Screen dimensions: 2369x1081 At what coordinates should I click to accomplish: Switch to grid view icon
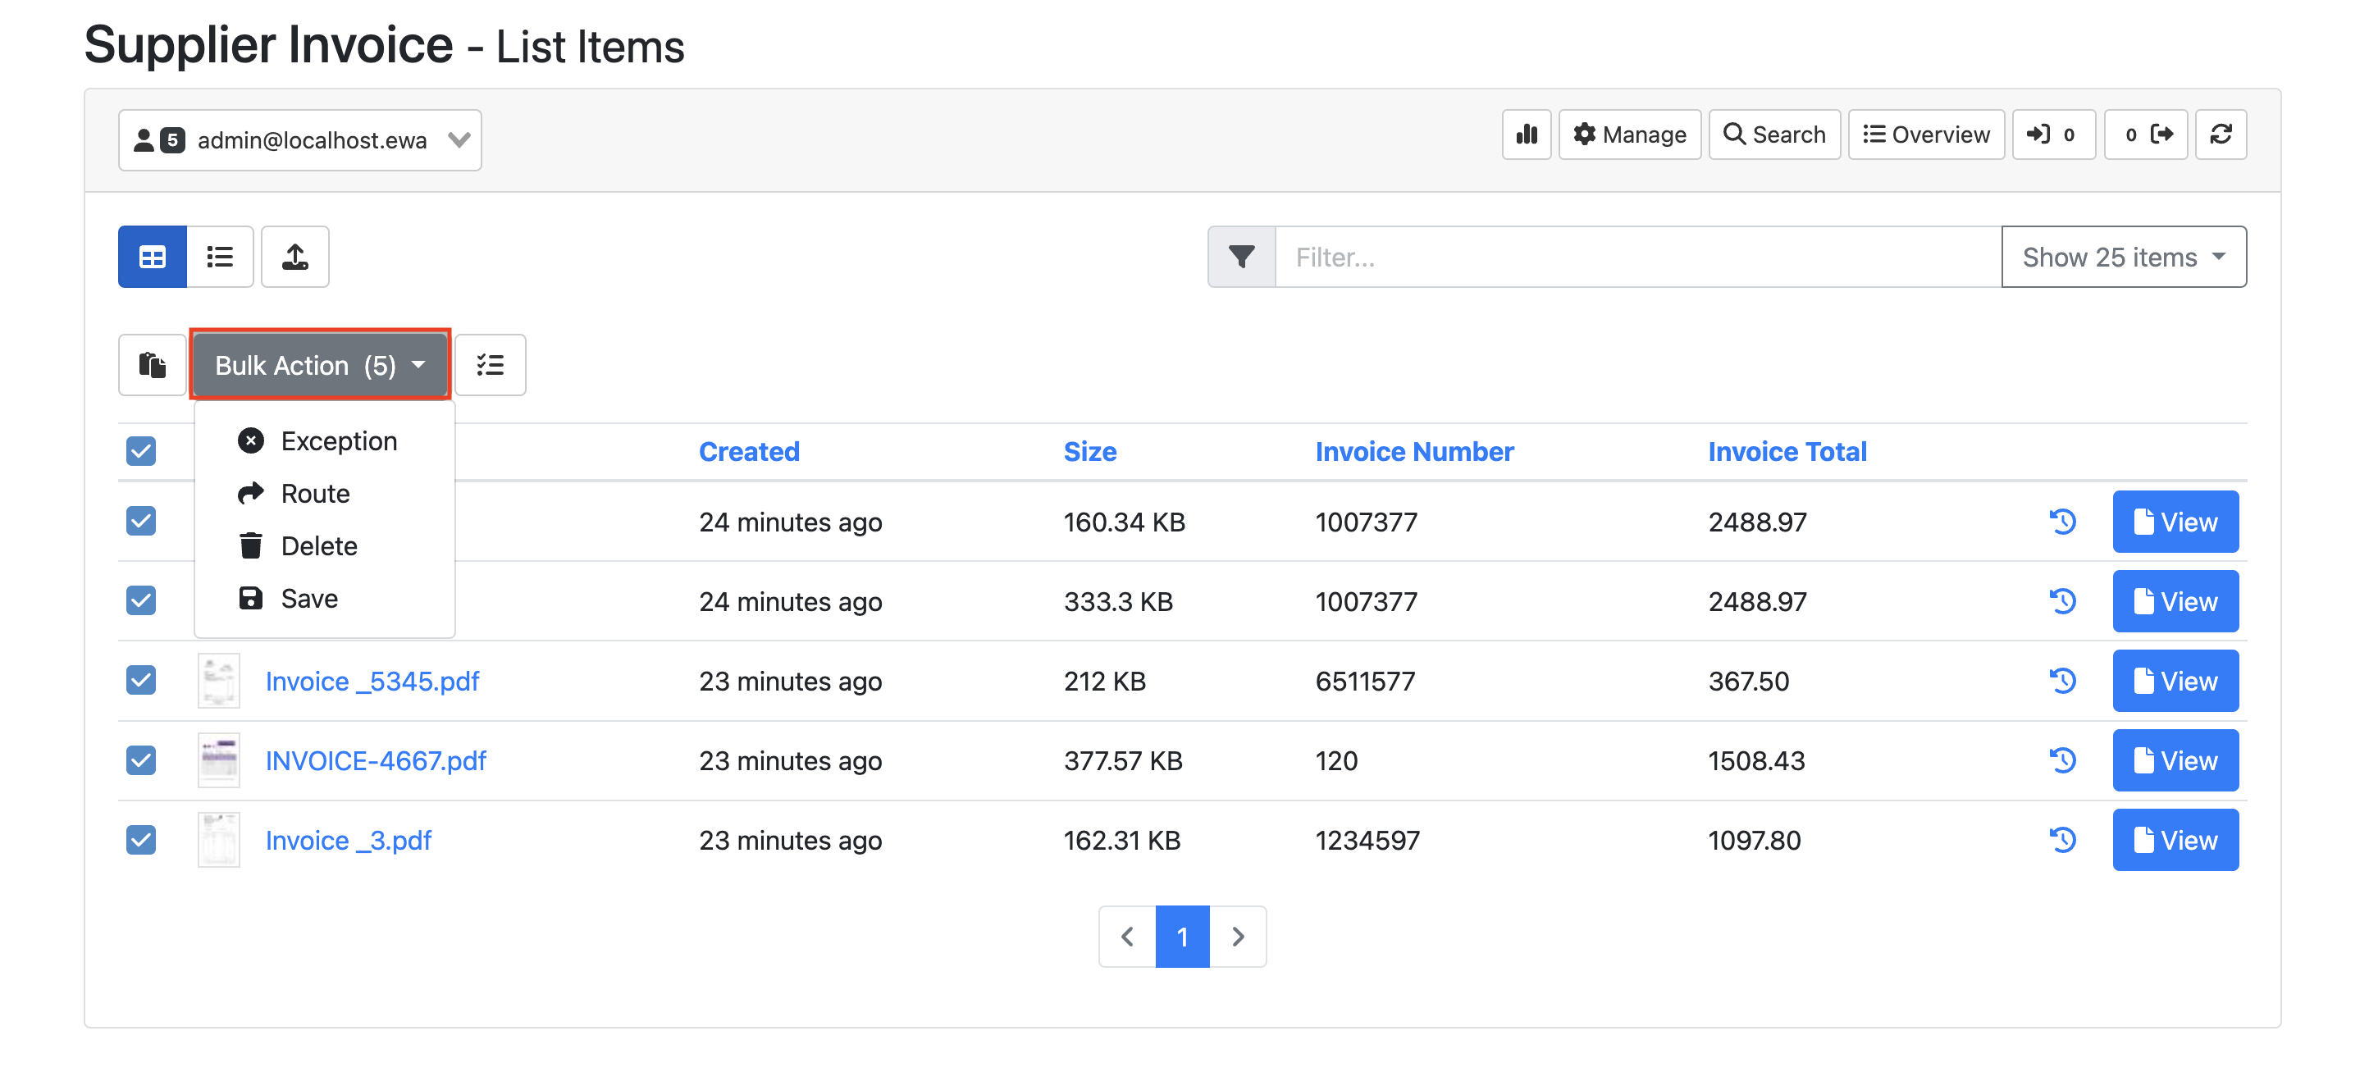point(152,257)
